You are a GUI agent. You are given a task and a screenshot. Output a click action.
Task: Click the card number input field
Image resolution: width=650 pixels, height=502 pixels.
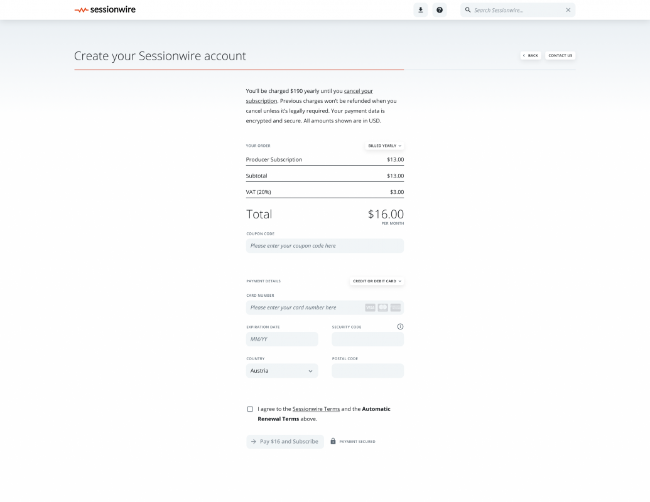coord(305,307)
